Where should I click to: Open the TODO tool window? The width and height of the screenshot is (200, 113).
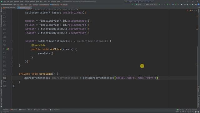[6, 110]
